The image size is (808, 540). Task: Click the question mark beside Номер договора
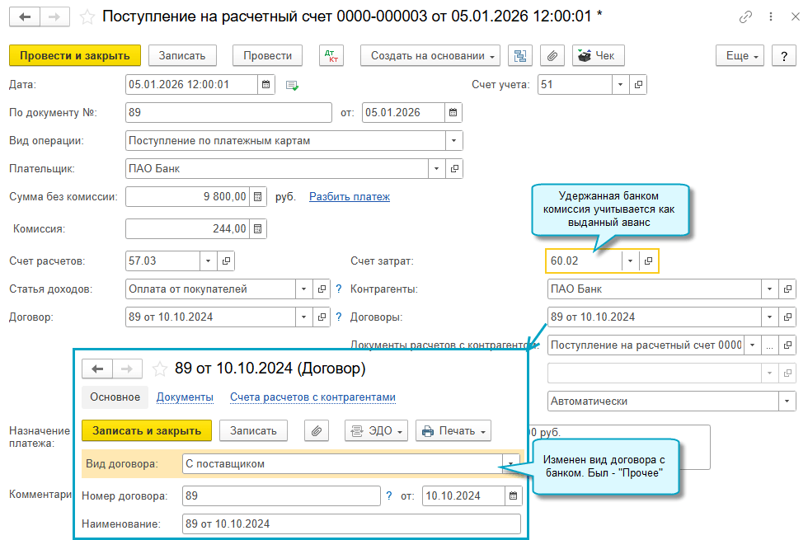(x=389, y=495)
